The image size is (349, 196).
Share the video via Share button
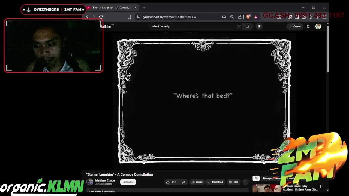coord(197,182)
